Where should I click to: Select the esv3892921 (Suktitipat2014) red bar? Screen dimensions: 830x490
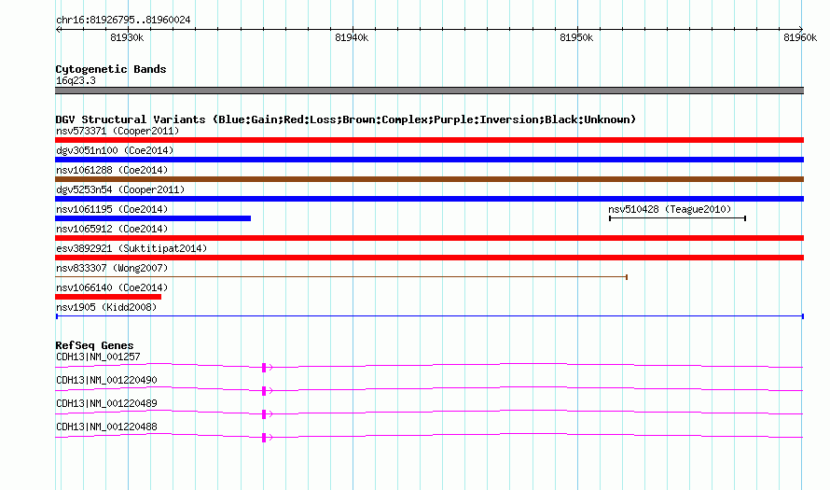429,258
